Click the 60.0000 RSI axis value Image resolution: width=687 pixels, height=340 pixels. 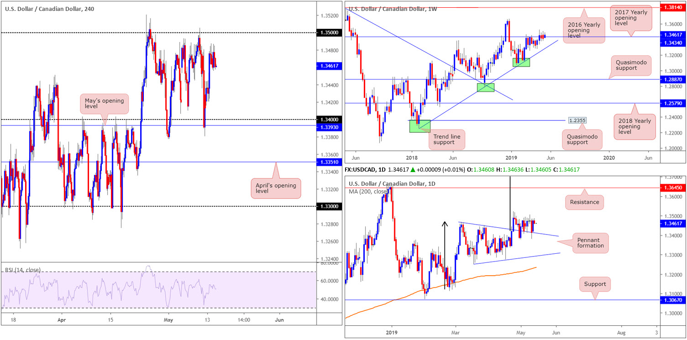330,281
